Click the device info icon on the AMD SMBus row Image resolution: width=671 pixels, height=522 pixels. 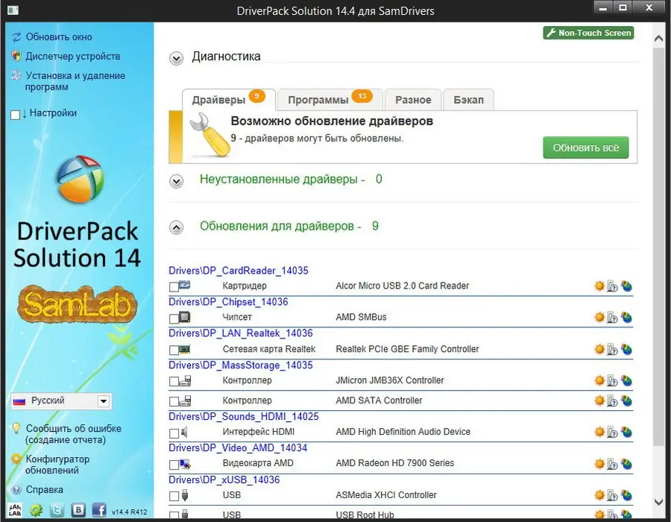pos(612,318)
